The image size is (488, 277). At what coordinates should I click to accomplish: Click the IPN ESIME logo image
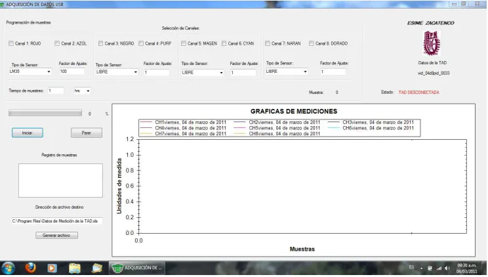coord(432,43)
